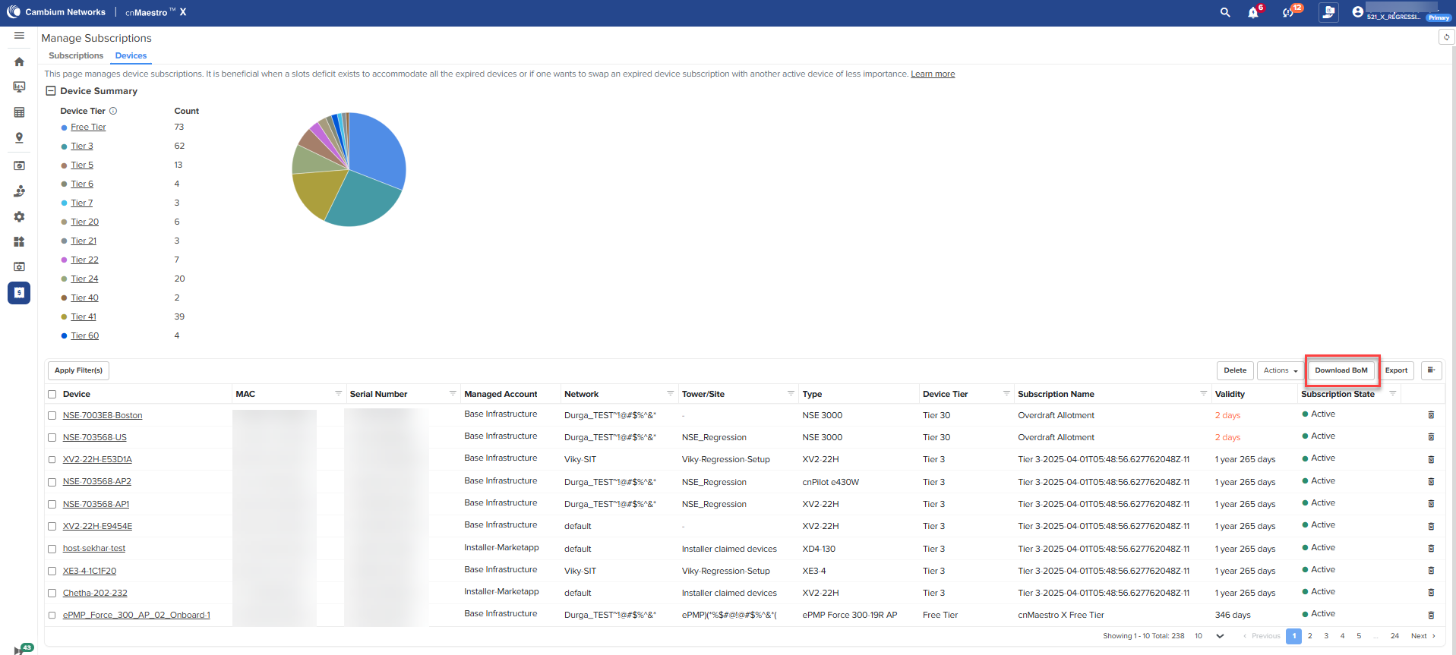This screenshot has width=1456, height=655.
Task: Open the Home icon in sidebar
Action: (x=19, y=62)
